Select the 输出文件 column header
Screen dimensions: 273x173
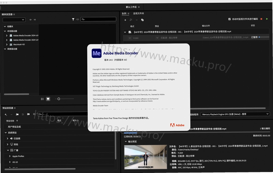click(206, 26)
